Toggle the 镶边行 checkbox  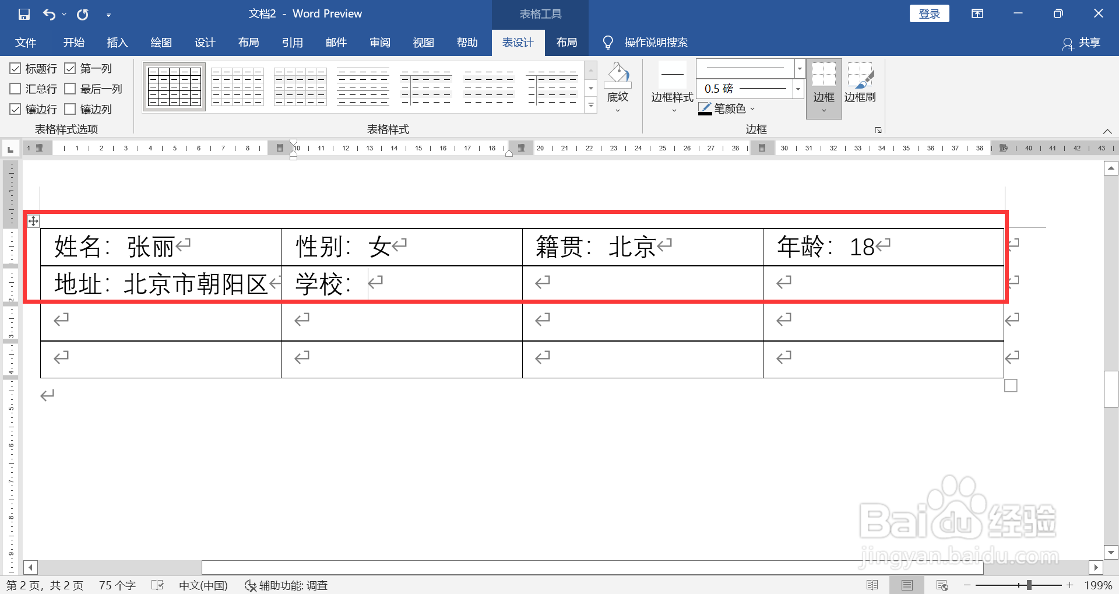(x=15, y=109)
